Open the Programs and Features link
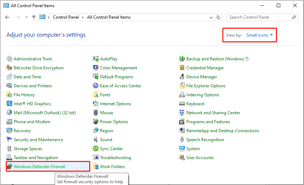This screenshot has height=185, width=304. pyautogui.click(x=208, y=121)
